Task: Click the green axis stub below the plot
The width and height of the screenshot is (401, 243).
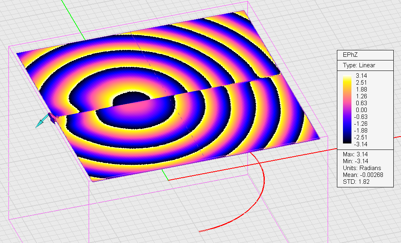Action: (x=164, y=175)
